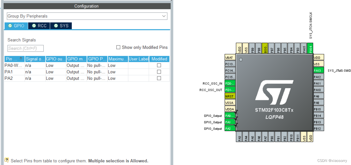Click the PB9 pin on chip

252,48
